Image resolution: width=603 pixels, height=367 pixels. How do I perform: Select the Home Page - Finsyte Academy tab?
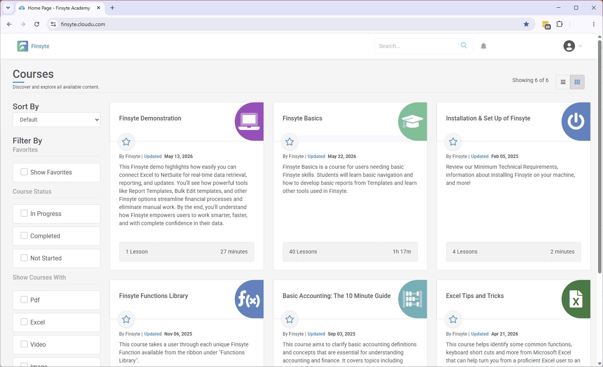60,8
